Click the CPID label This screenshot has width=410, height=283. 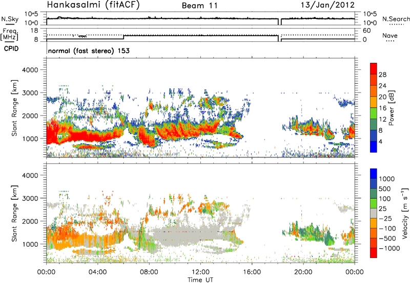tap(11, 49)
